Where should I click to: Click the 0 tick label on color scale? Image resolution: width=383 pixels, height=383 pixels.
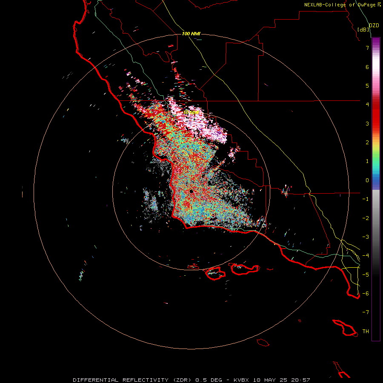(367, 180)
